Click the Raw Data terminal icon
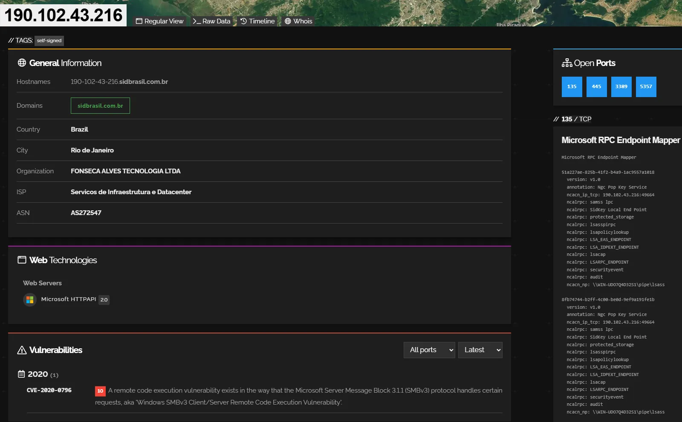 (197, 21)
